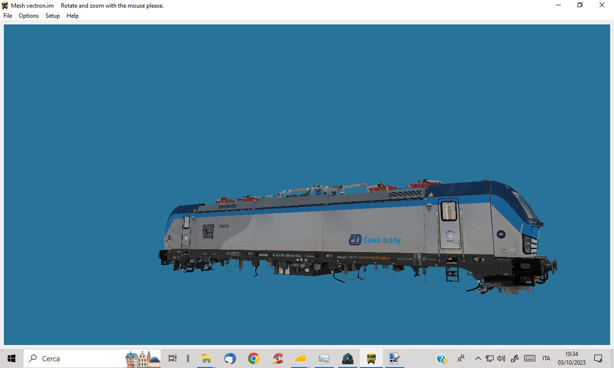The image size is (614, 368).
Task: Launch File Explorer from the taskbar
Action: (207, 358)
